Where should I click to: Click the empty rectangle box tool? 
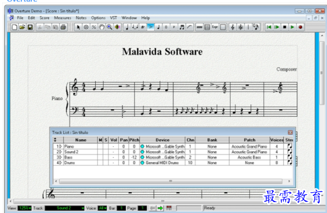coord(223,27)
